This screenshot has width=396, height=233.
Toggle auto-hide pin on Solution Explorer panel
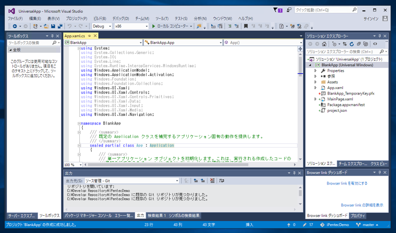380,36
